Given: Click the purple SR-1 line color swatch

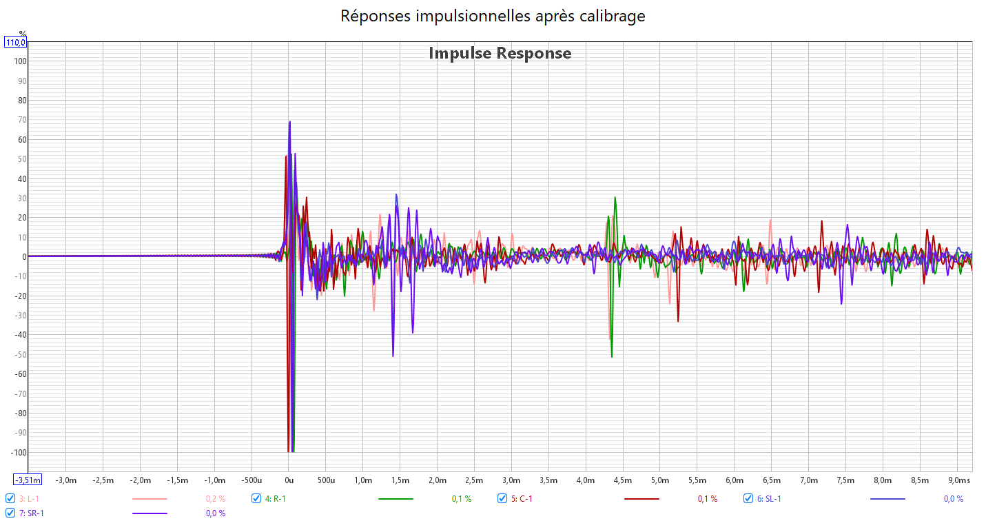Looking at the screenshot, I should click(150, 513).
